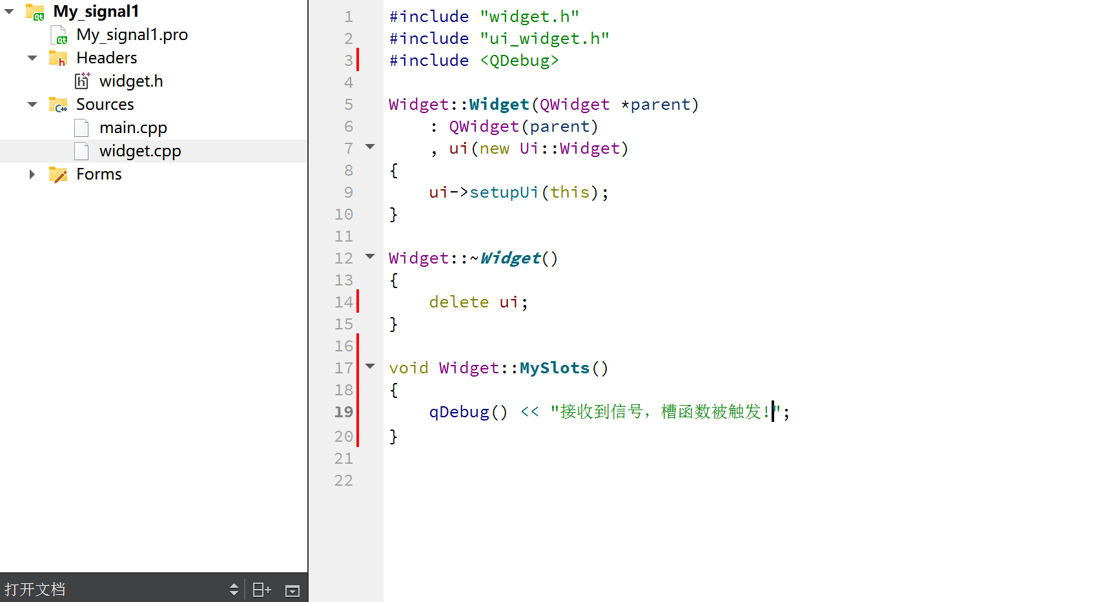The width and height of the screenshot is (1097, 602).
Task: Click the MySlots function name
Action: 555,368
